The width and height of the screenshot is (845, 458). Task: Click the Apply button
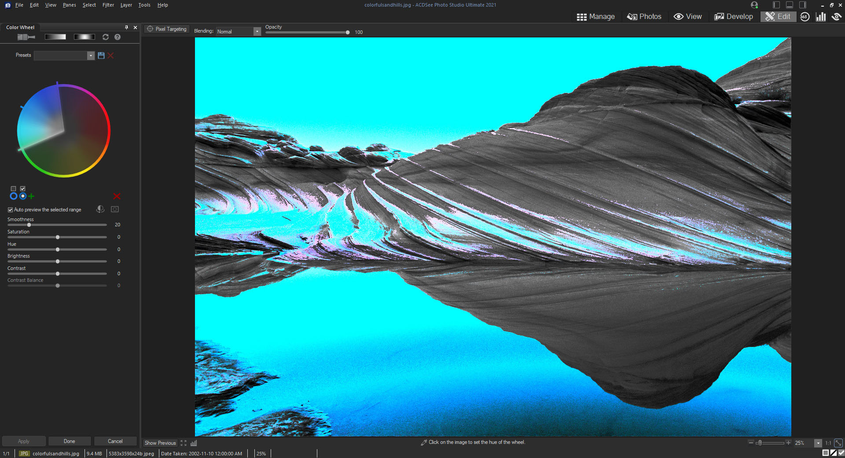[23, 441]
